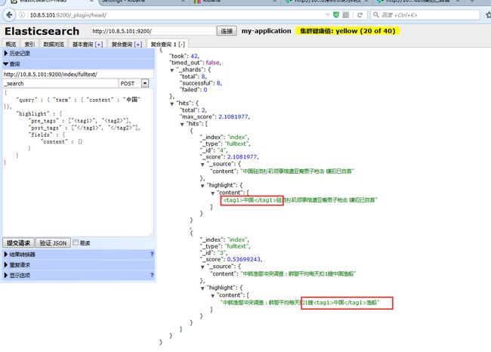491x352 pixels.
Task: Switch to the 数据浏览 tab
Action: tap(54, 44)
